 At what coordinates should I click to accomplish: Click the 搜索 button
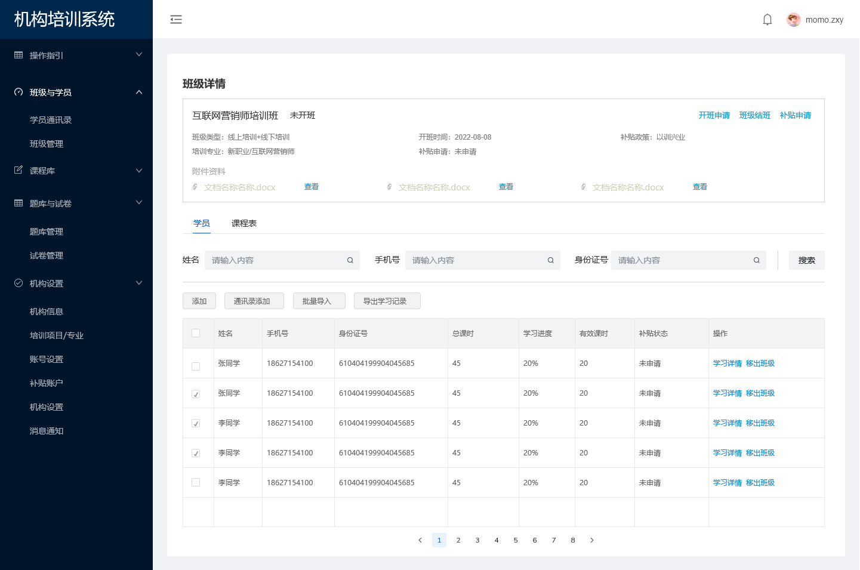pyautogui.click(x=807, y=260)
